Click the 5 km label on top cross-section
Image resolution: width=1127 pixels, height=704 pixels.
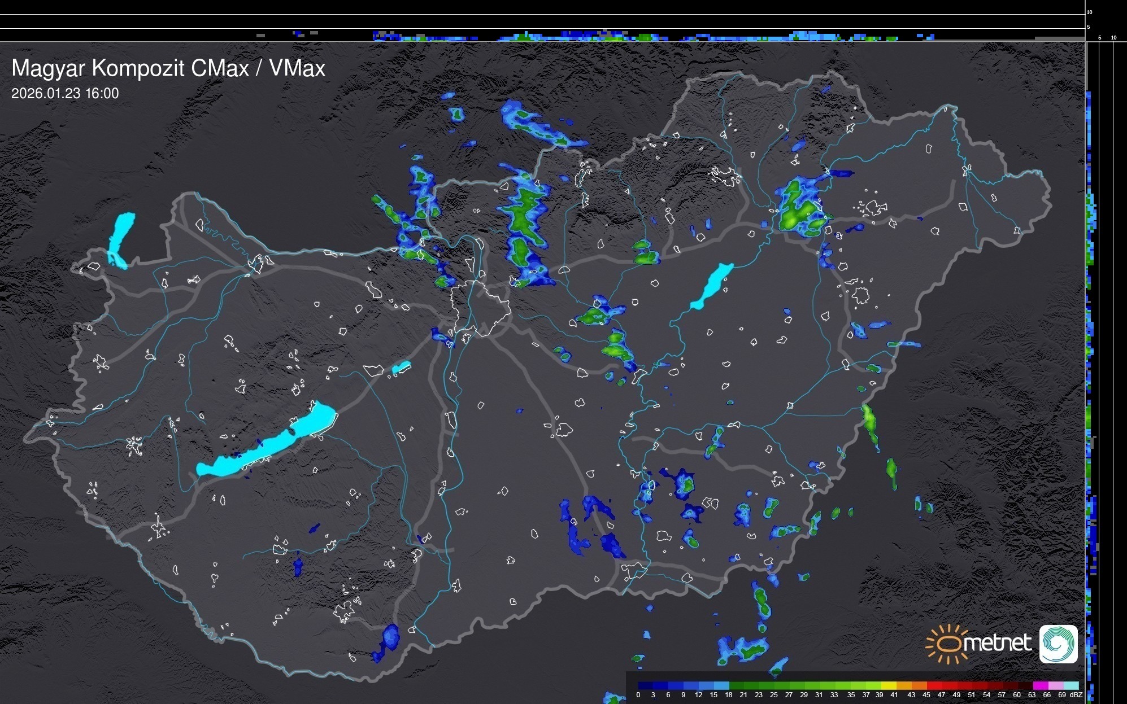pos(1088,27)
